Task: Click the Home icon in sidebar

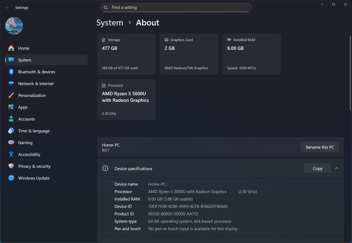Action: pyautogui.click(x=11, y=48)
